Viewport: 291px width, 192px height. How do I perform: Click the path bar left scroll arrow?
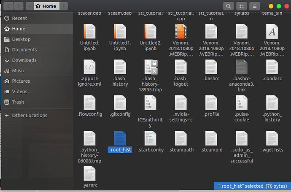pyautogui.click(x=29, y=6)
